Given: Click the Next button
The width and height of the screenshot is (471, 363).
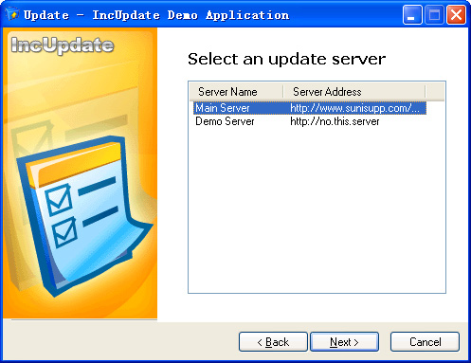Looking at the screenshot, I should coord(344,341).
